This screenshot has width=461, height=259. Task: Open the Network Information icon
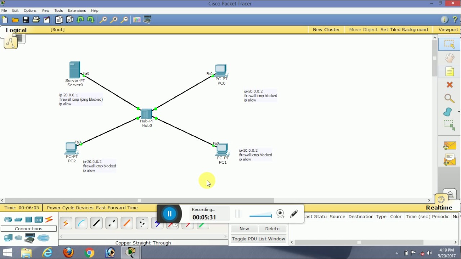point(444,20)
